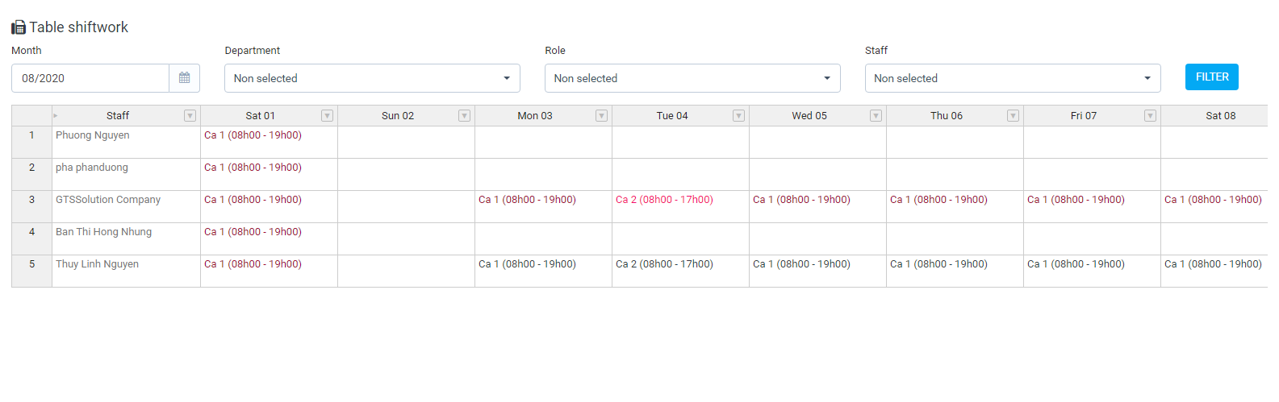Click the Month input field showing 08/2020

pyautogui.click(x=90, y=78)
